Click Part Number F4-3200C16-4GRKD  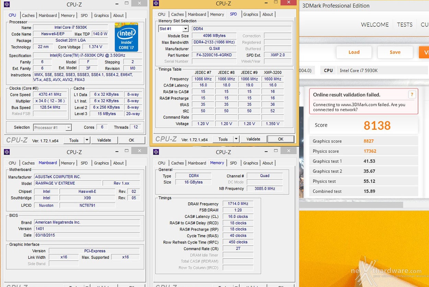(x=214, y=55)
